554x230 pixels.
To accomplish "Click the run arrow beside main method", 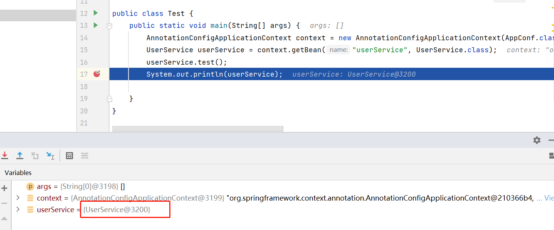I will coord(96,26).
